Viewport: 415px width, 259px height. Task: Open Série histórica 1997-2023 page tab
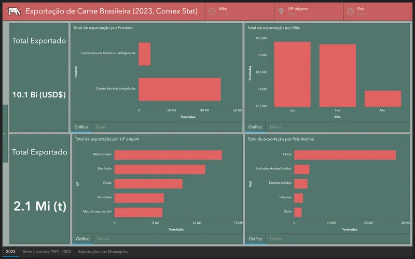pos(47,252)
